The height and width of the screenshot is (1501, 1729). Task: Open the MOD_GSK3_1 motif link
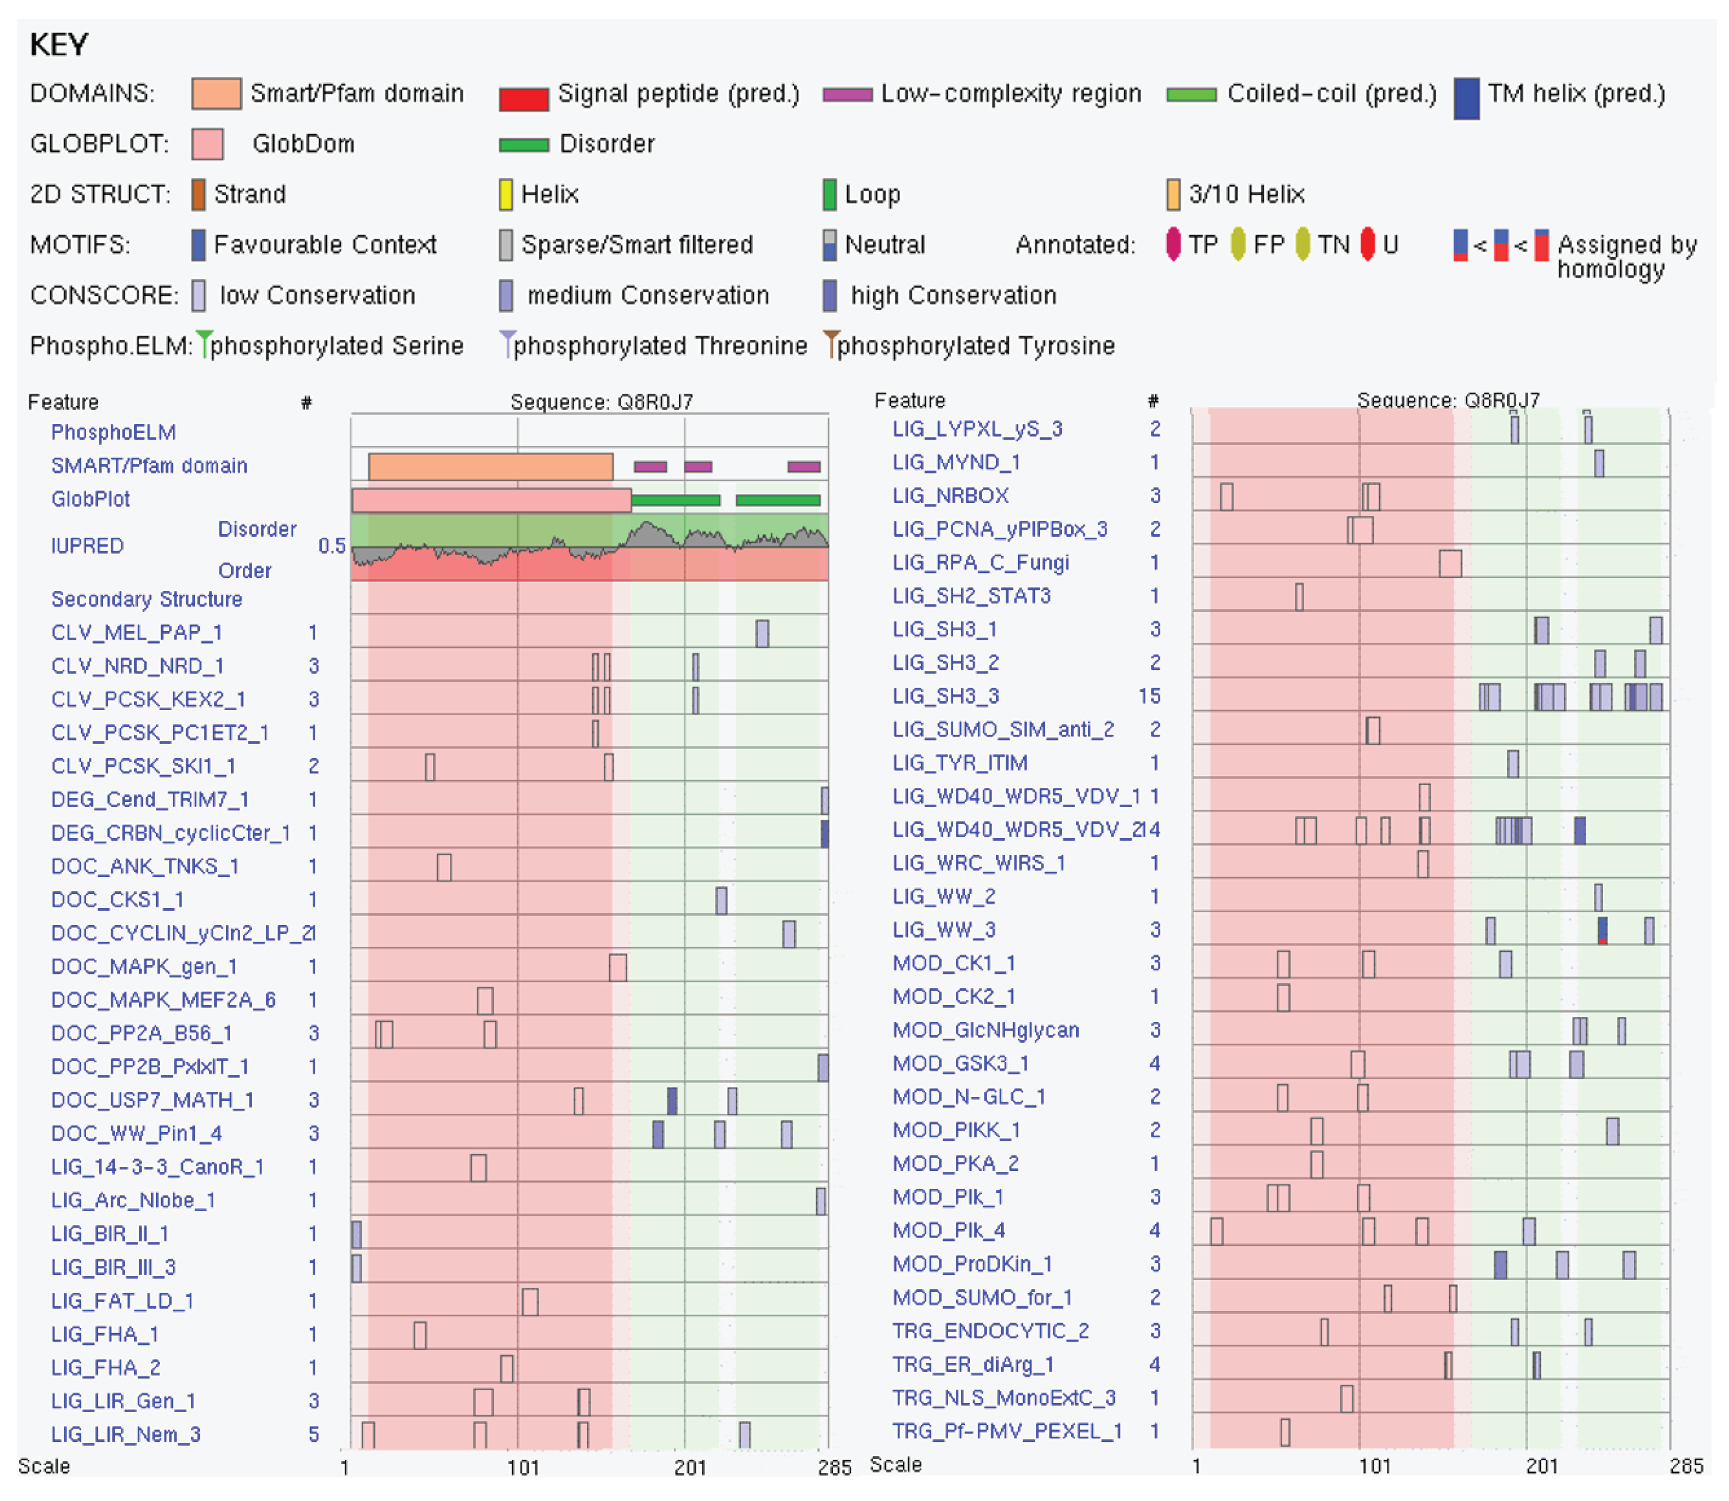959,1063
